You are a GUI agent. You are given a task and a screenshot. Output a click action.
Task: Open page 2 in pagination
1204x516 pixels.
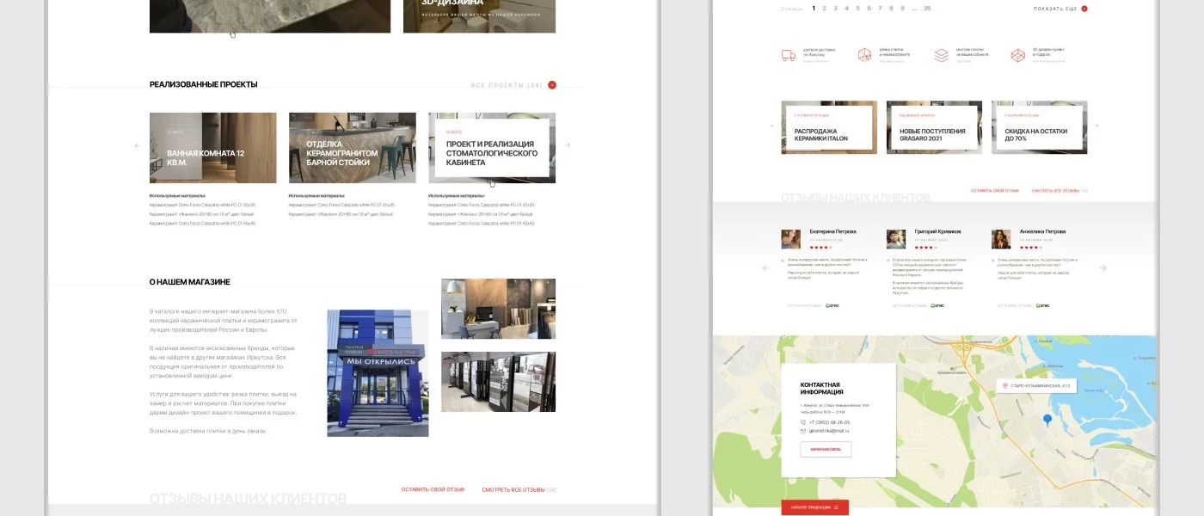click(824, 9)
